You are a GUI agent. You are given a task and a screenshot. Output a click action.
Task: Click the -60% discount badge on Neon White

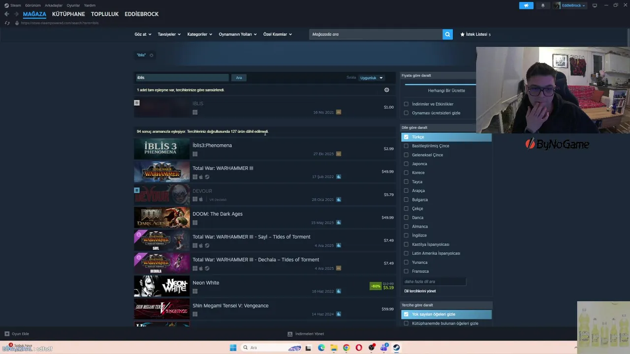(376, 286)
